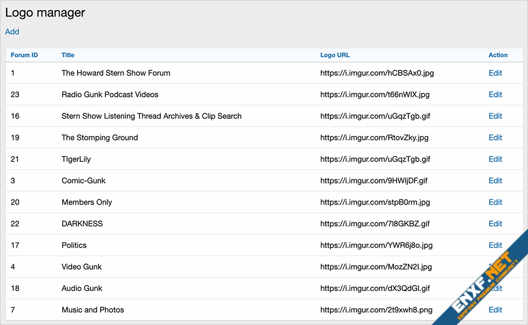Click the URL ending dX3QdGl.gif

point(375,288)
